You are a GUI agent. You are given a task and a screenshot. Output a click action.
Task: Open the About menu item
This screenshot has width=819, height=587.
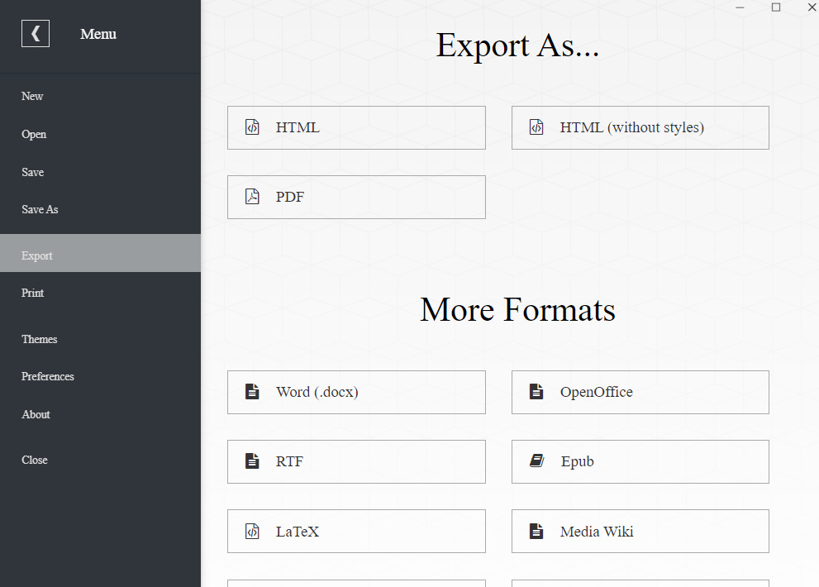tap(100, 414)
